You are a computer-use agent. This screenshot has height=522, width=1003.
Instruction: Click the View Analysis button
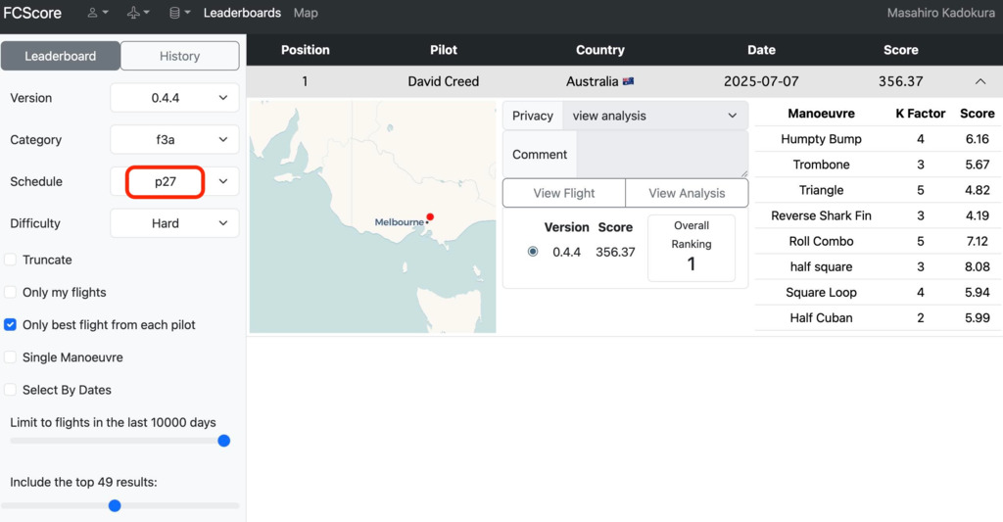(687, 193)
